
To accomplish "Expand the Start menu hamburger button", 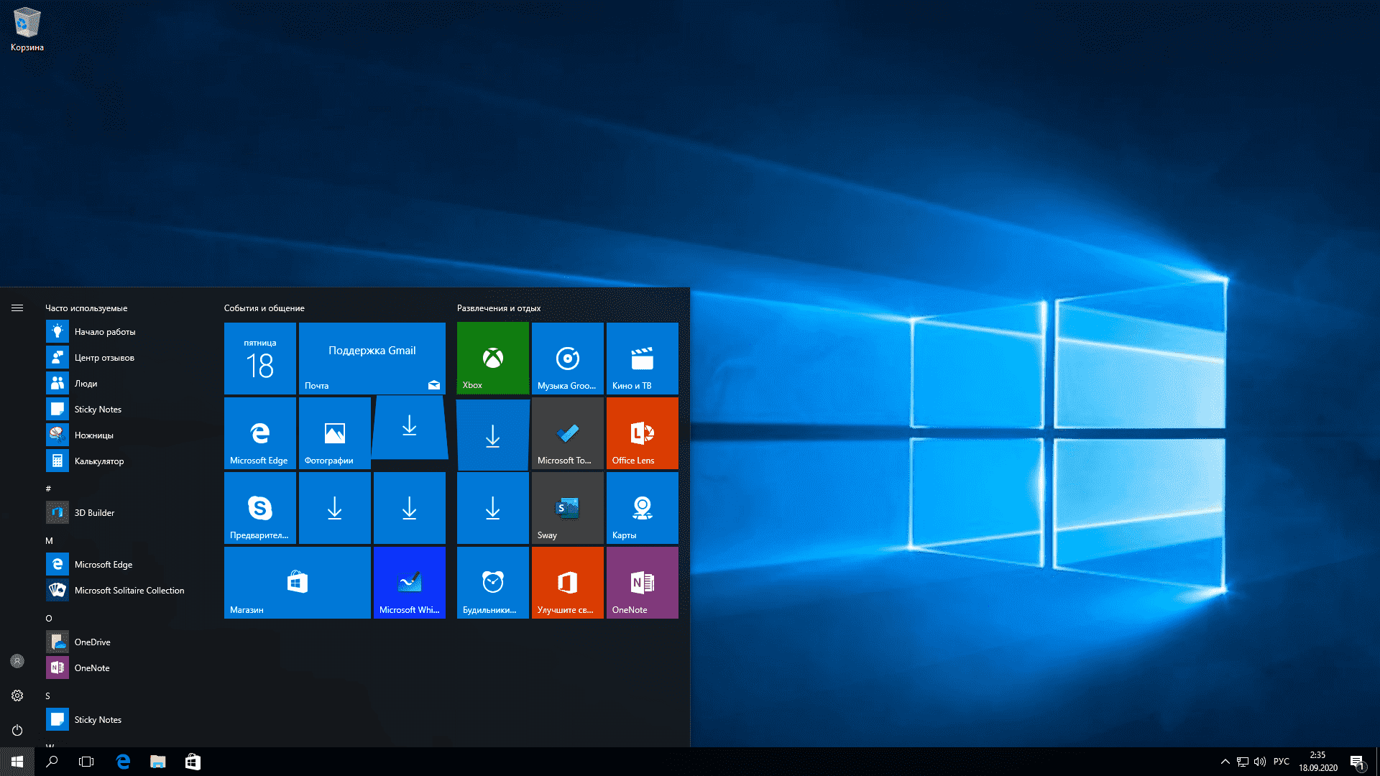I will point(17,308).
